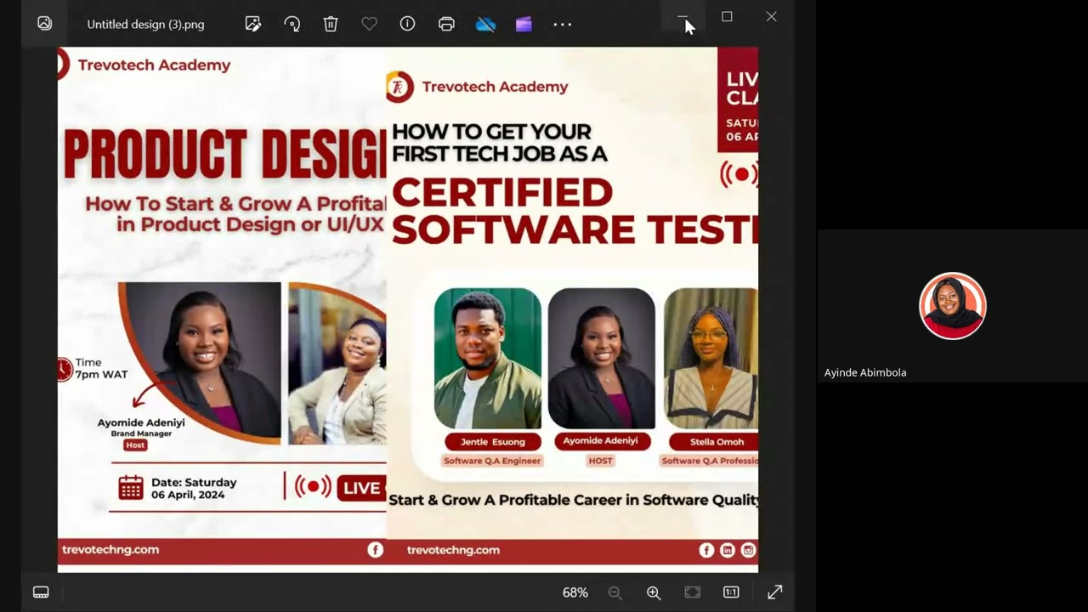The height and width of the screenshot is (612, 1088).
Task: Minimize the Photos window
Action: point(683,16)
